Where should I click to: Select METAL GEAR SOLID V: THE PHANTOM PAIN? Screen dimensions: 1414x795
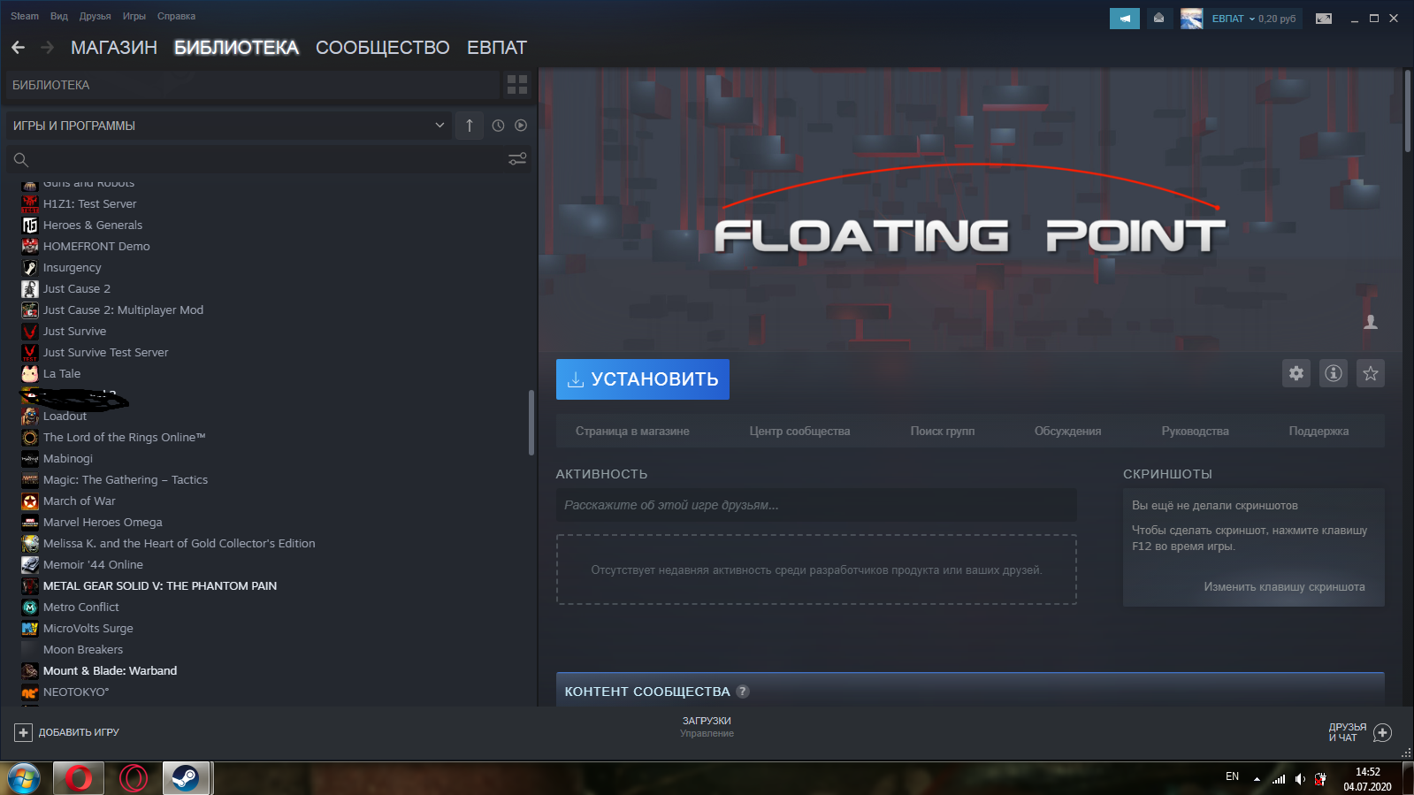click(160, 585)
